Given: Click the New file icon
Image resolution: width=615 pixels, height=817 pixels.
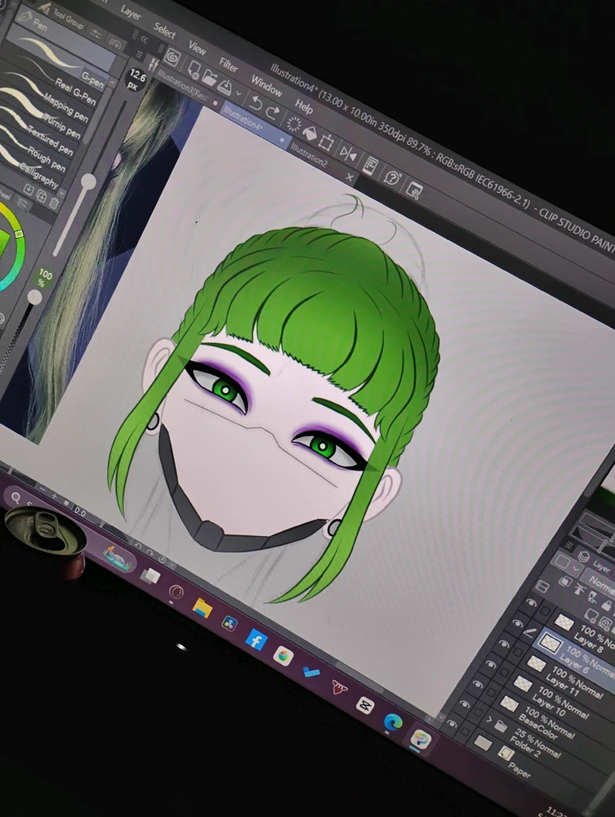Looking at the screenshot, I should pyautogui.click(x=194, y=69).
